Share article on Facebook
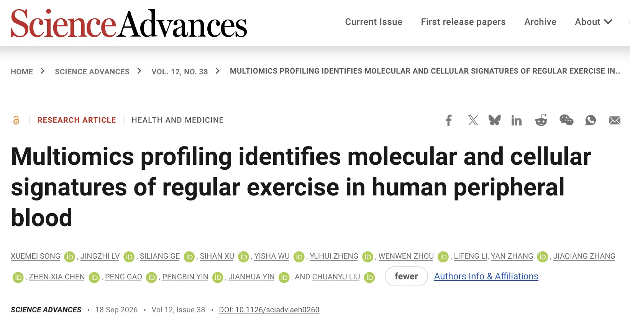The image size is (630, 320). coord(449,120)
